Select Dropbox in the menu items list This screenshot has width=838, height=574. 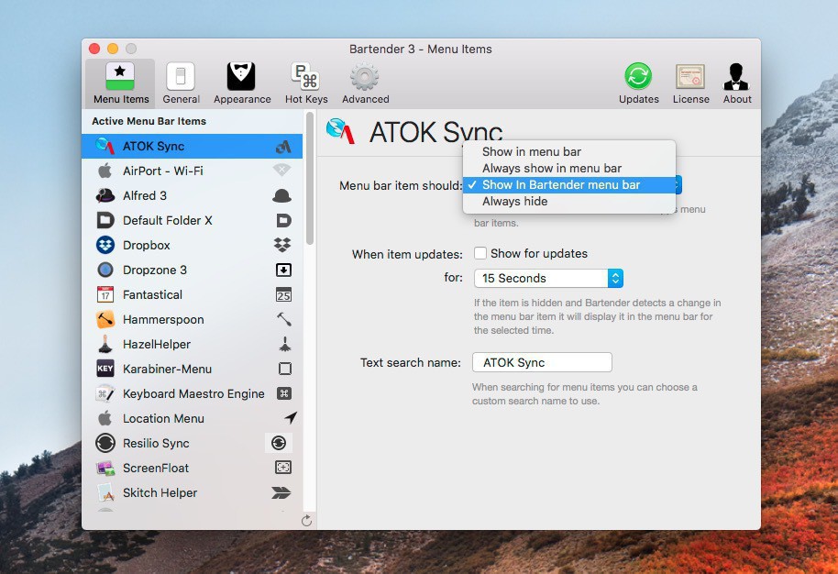[147, 245]
